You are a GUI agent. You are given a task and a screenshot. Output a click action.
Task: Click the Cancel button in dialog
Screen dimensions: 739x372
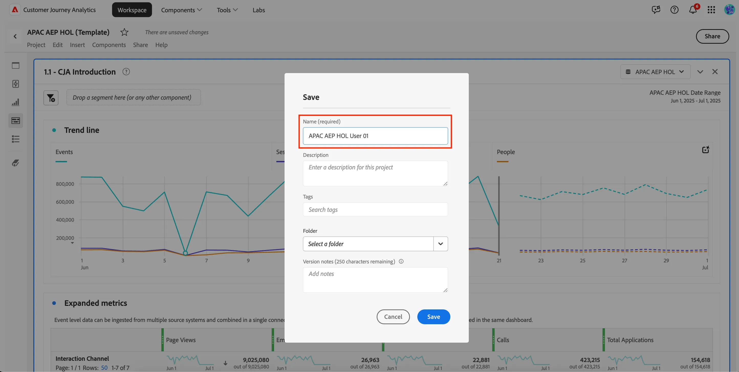point(393,317)
